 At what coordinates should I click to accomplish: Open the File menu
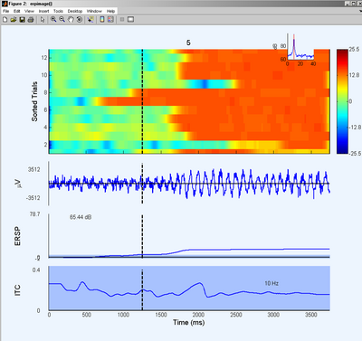point(6,11)
